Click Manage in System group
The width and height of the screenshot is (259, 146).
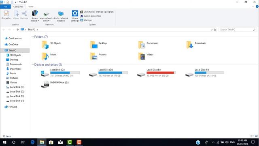pyautogui.click(x=86, y=20)
